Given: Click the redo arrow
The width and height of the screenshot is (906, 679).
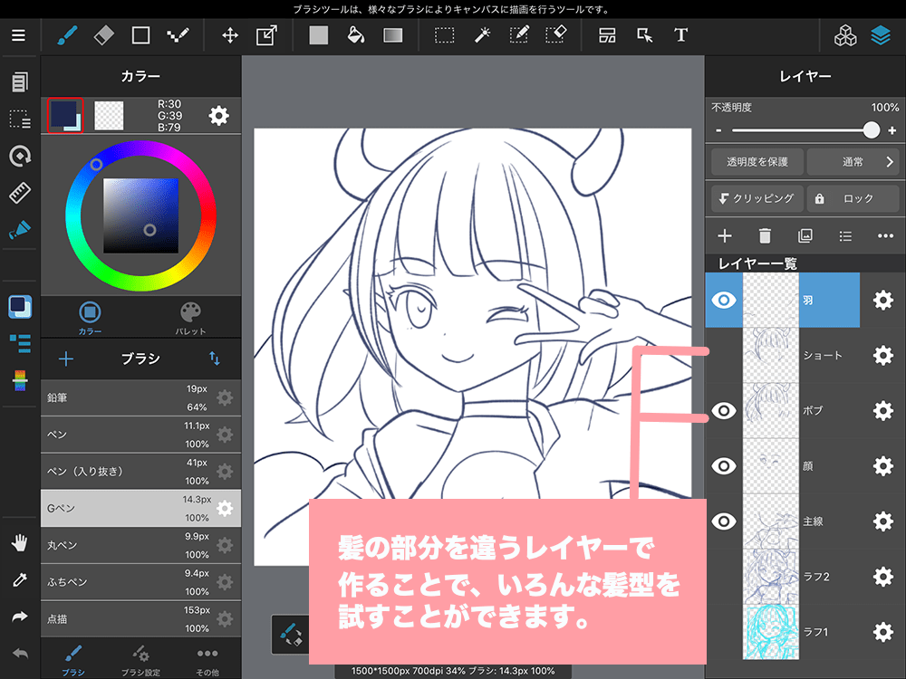Looking at the screenshot, I should [x=20, y=617].
